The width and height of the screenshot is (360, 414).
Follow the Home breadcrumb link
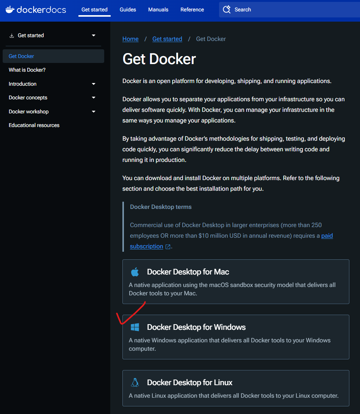click(x=130, y=39)
